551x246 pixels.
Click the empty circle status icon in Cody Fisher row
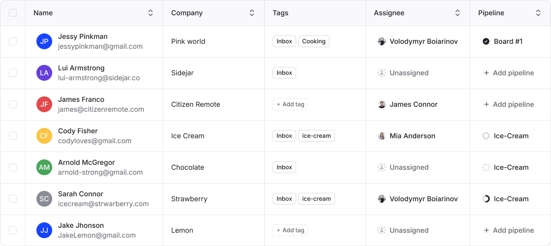486,136
